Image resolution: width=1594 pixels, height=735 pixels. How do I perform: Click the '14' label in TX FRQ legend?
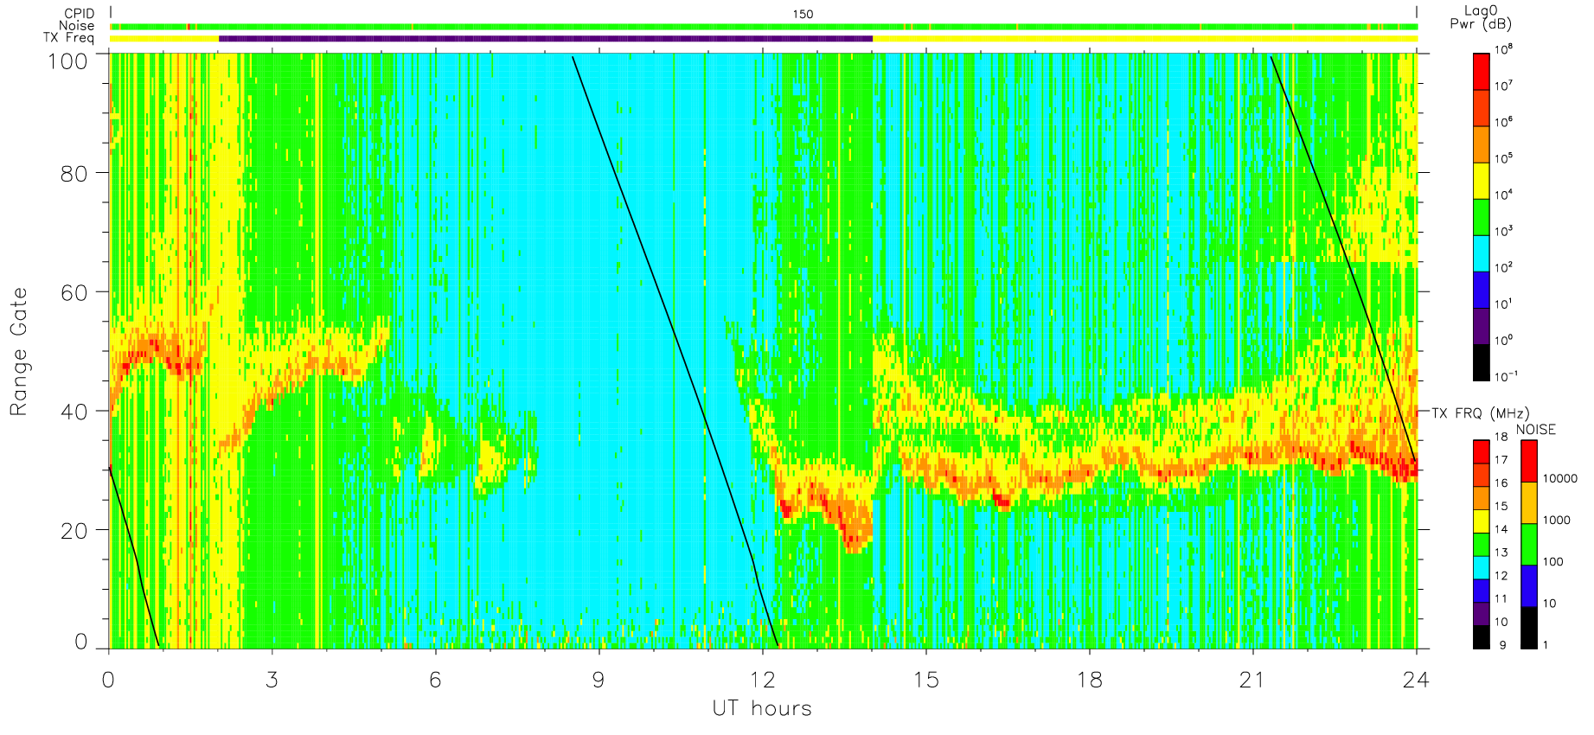pos(1501,528)
